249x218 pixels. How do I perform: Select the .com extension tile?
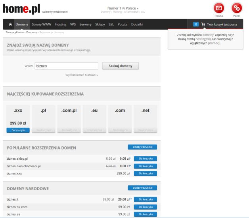click(x=120, y=119)
